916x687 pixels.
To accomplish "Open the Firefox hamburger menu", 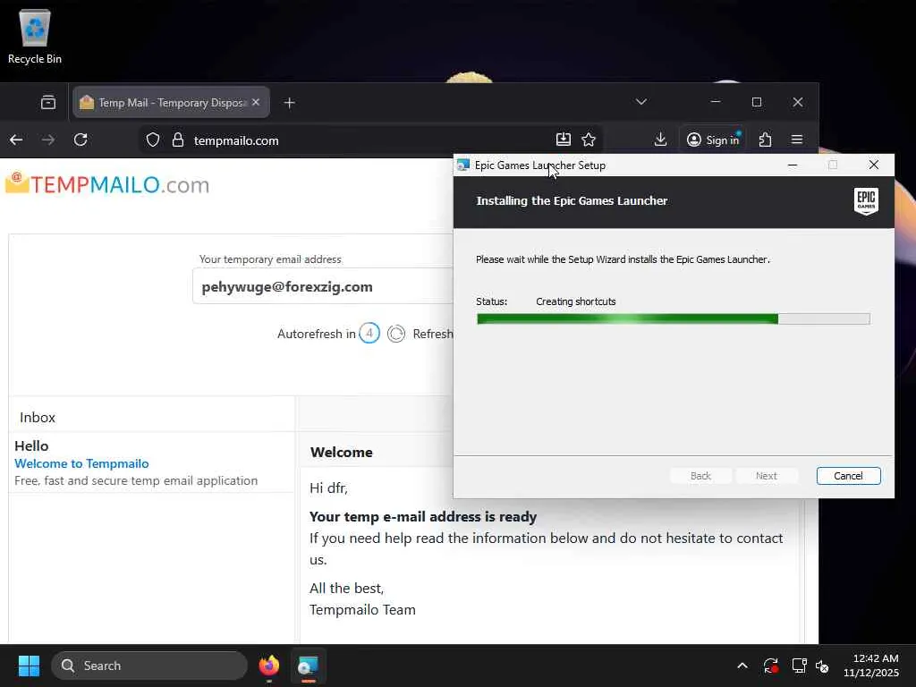I will pos(797,140).
